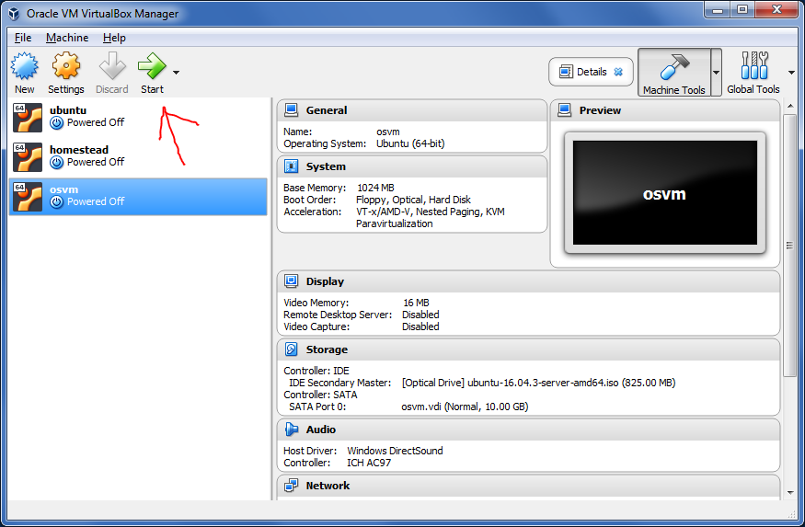Click the homestead VM OS icon

(x=28, y=157)
